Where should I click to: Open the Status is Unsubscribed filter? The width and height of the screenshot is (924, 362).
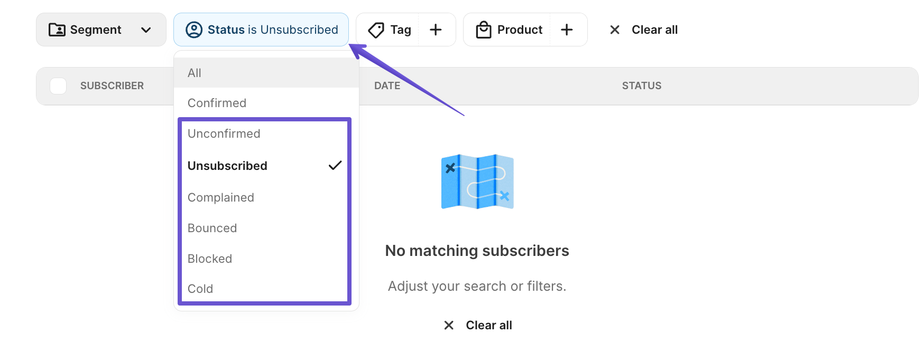261,30
